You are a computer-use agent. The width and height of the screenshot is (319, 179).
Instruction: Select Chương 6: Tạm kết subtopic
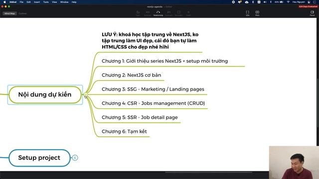(x=124, y=131)
